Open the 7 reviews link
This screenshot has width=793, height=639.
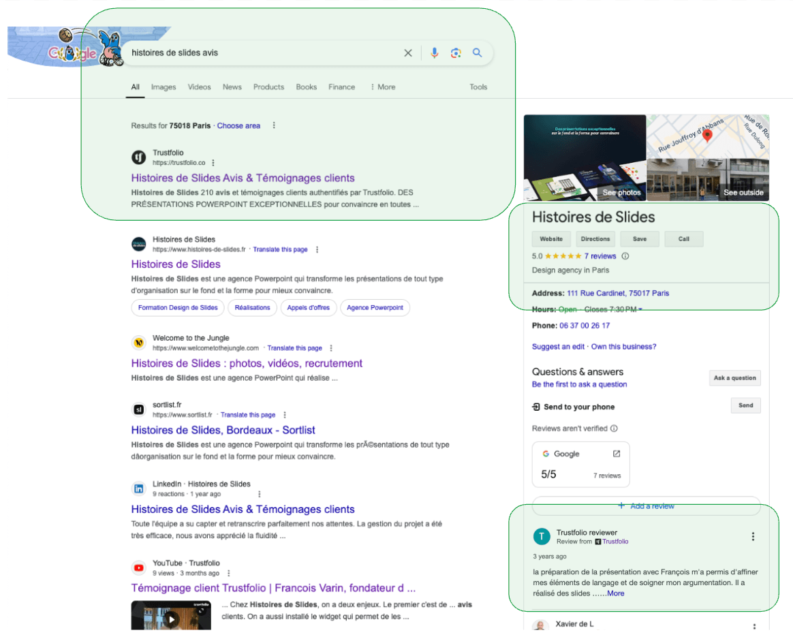click(x=600, y=255)
